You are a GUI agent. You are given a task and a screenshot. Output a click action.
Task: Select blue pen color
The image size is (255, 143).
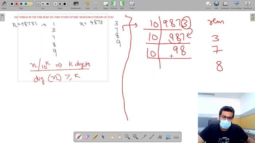(21, 4)
